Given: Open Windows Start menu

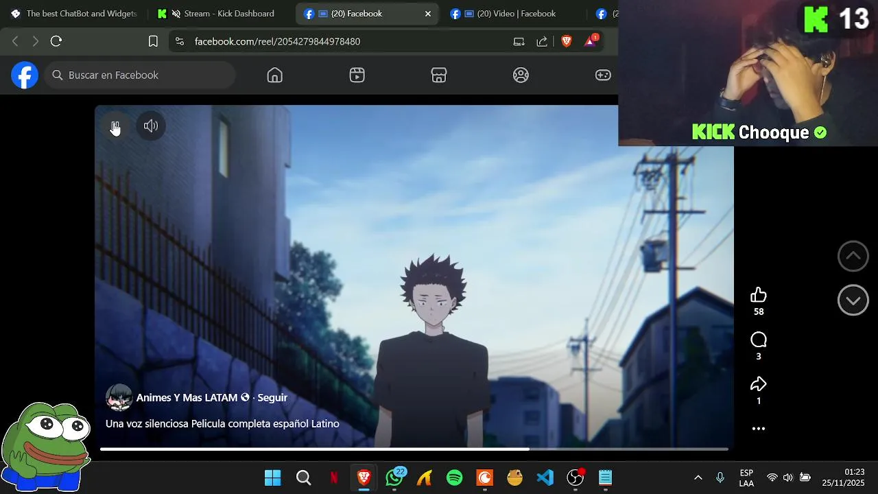Looking at the screenshot, I should (x=273, y=478).
